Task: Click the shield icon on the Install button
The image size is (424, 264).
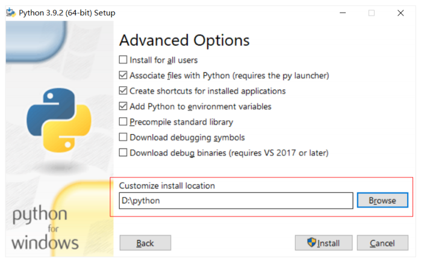Action: 311,242
